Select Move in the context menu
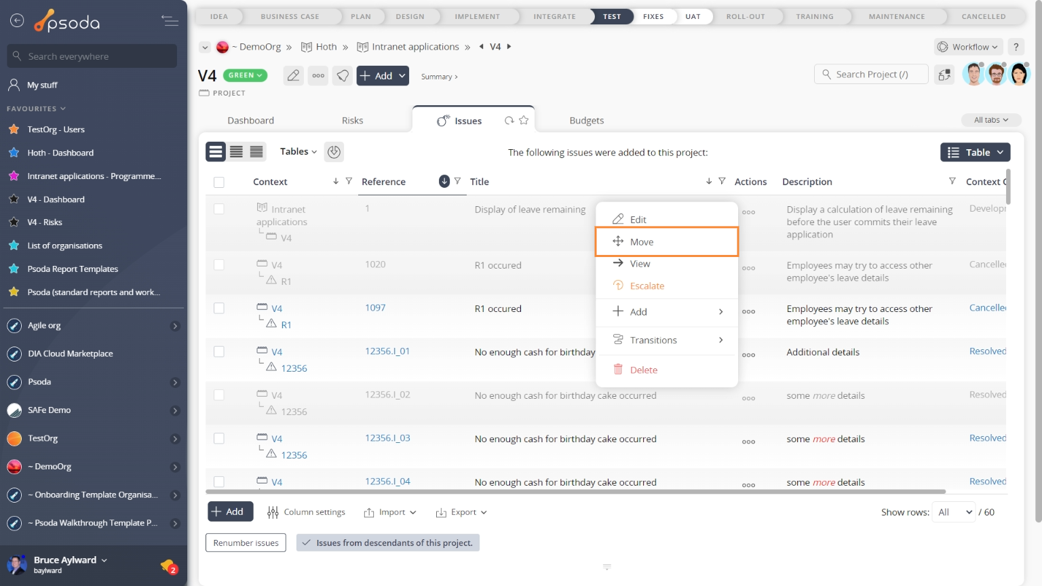1042x586 pixels. tap(666, 242)
